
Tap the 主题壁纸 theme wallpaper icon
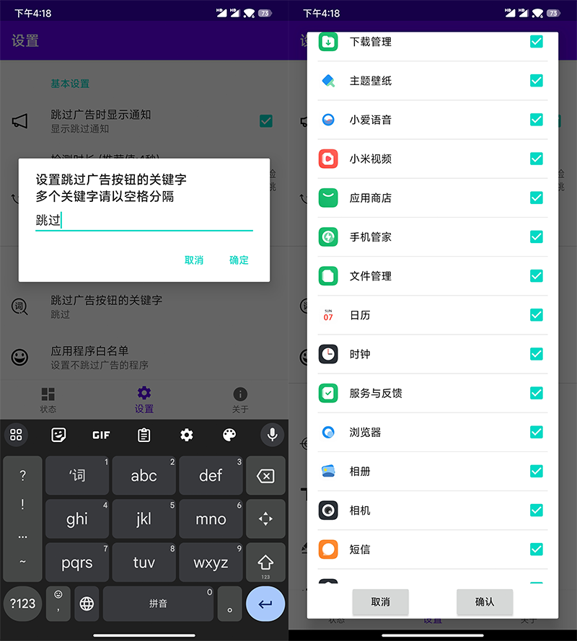click(x=328, y=81)
